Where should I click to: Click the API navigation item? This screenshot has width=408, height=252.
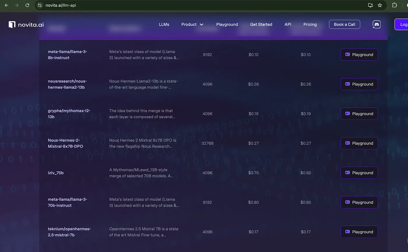pos(288,24)
